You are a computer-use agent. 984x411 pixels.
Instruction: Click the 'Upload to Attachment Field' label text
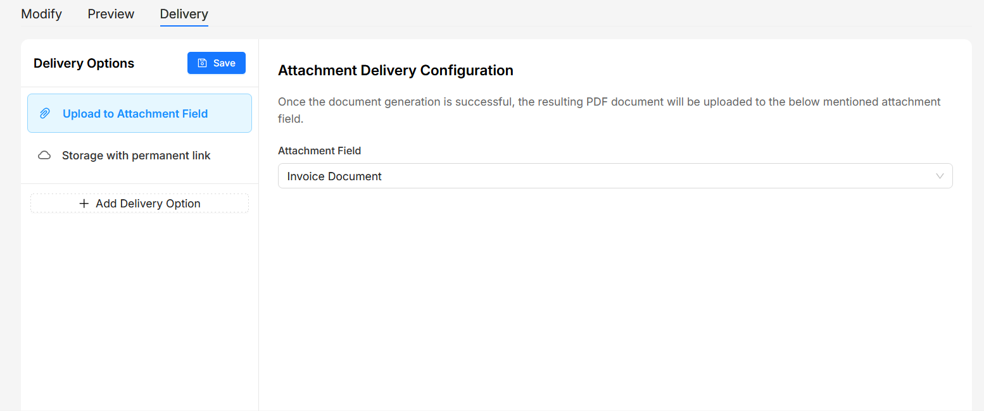click(136, 114)
